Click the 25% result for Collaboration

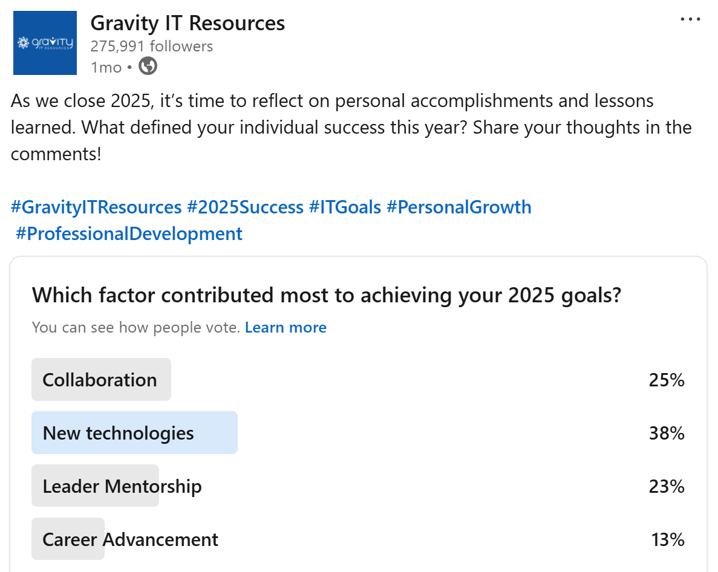(x=667, y=380)
